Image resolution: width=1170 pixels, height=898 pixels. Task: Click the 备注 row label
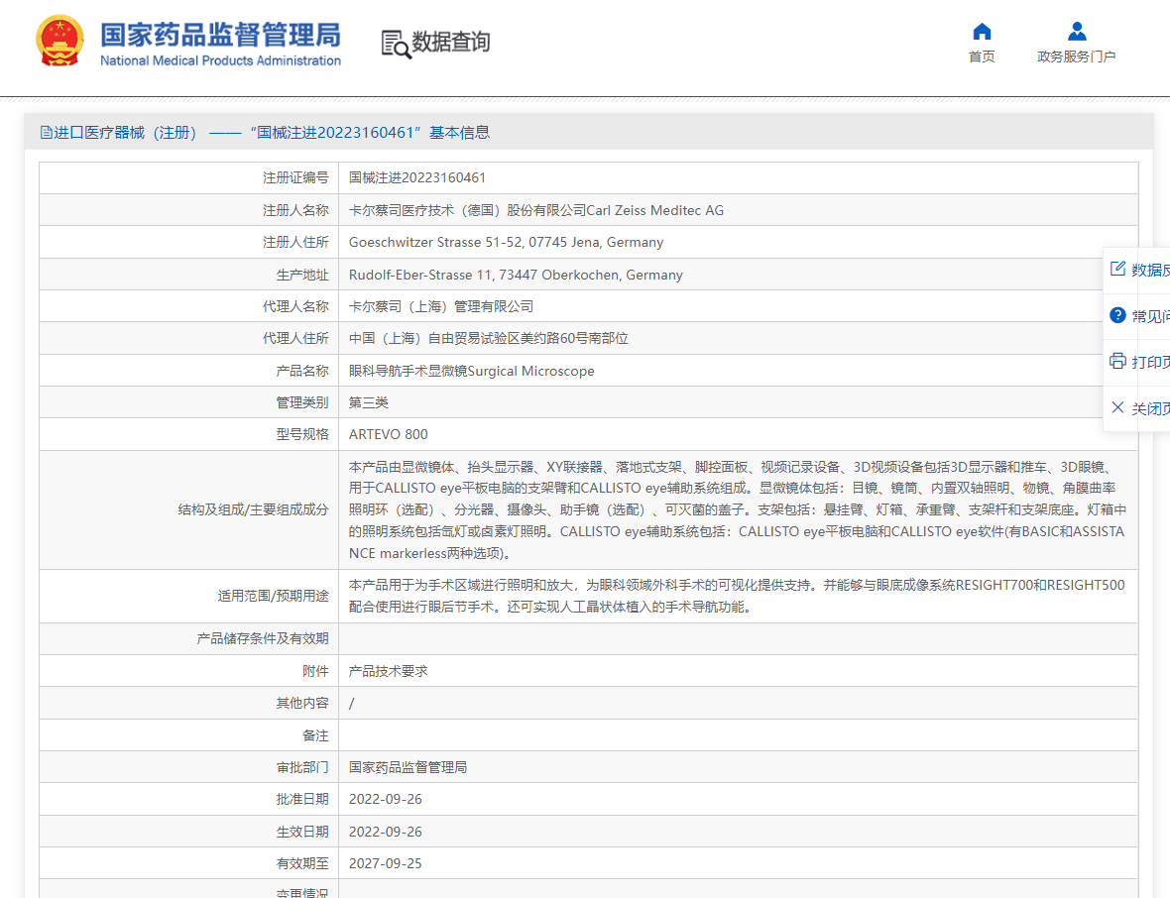tap(315, 736)
